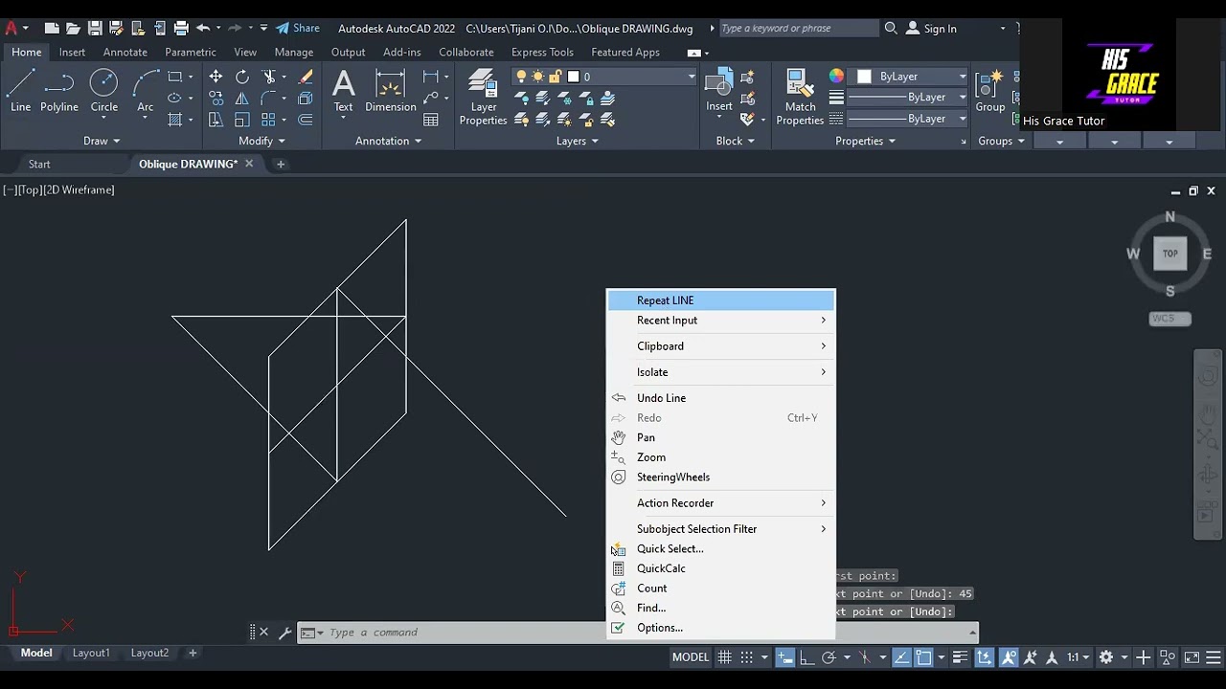
Task: Click the Move tool icon
Action: pyautogui.click(x=216, y=77)
